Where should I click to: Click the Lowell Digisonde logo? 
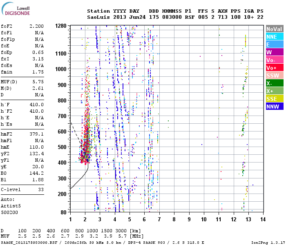coord(16,9)
